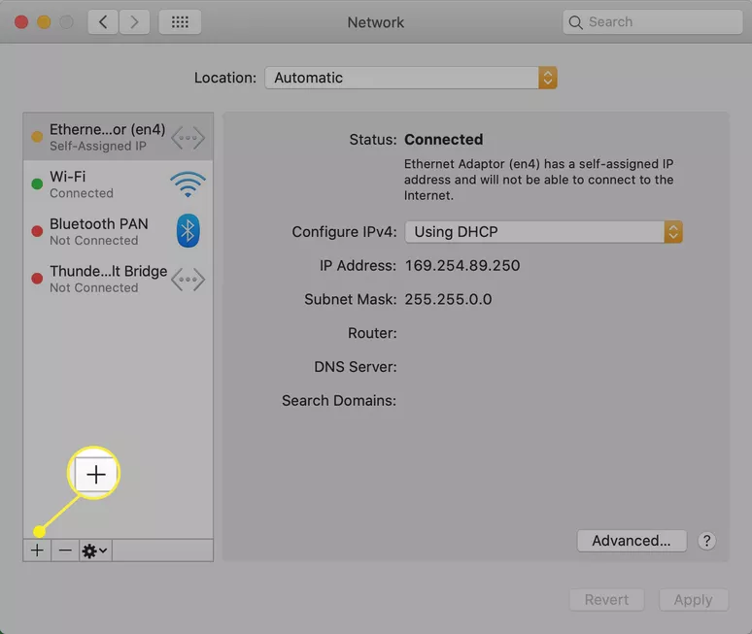
Task: Click the IP Address value 169.254.89.250
Action: pos(462,265)
